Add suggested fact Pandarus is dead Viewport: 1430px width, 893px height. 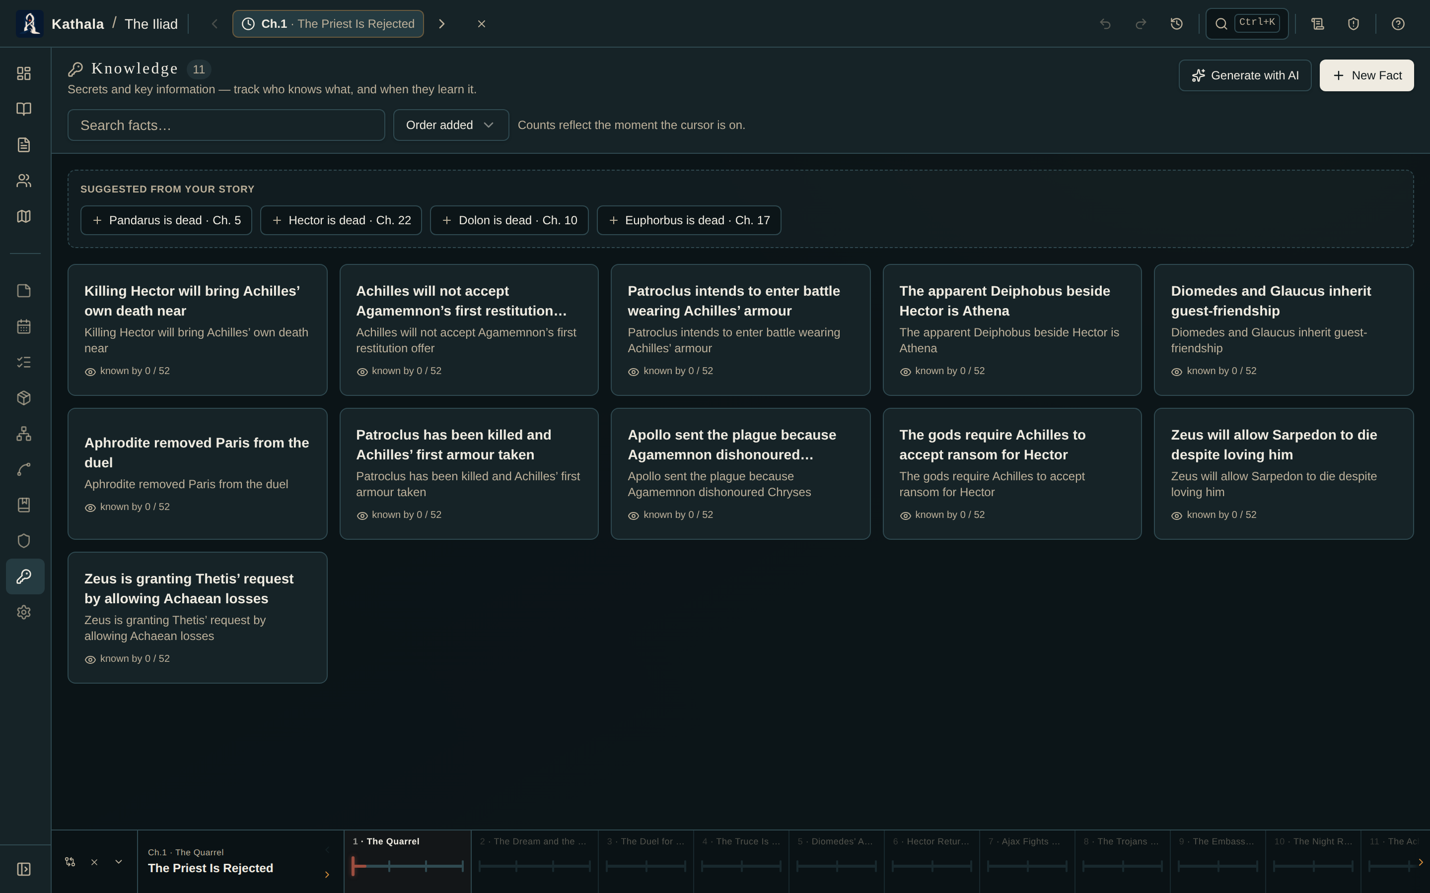click(x=166, y=220)
